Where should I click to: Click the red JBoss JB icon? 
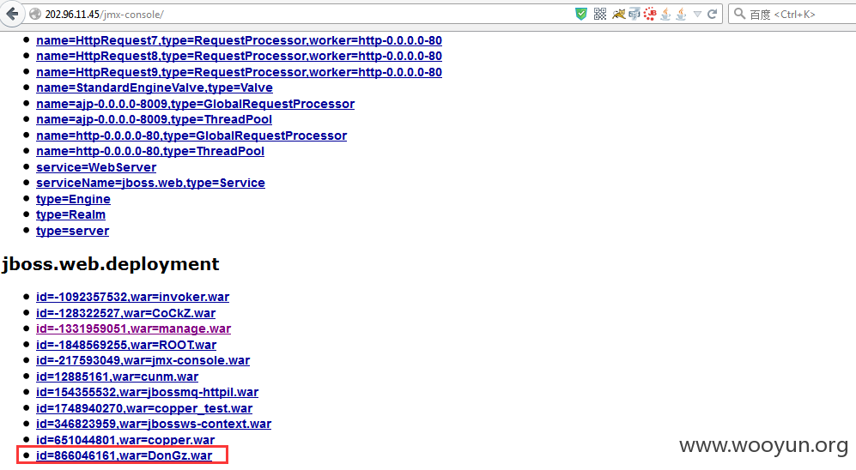coord(650,15)
